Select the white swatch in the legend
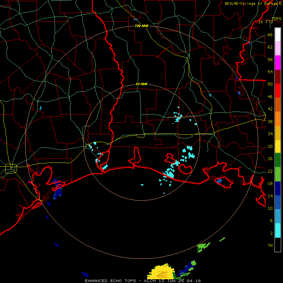Image resolution: width=283 pixels, height=283 pixels. (x=278, y=35)
